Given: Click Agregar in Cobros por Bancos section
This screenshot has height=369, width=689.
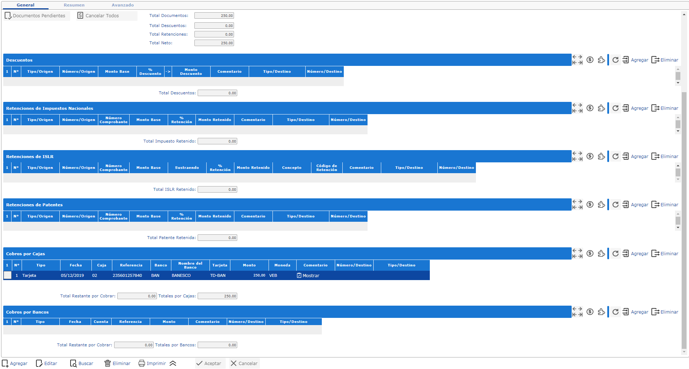Looking at the screenshot, I should 635,312.
